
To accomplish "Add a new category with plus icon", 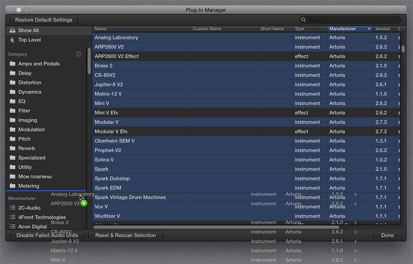I will coord(79,54).
